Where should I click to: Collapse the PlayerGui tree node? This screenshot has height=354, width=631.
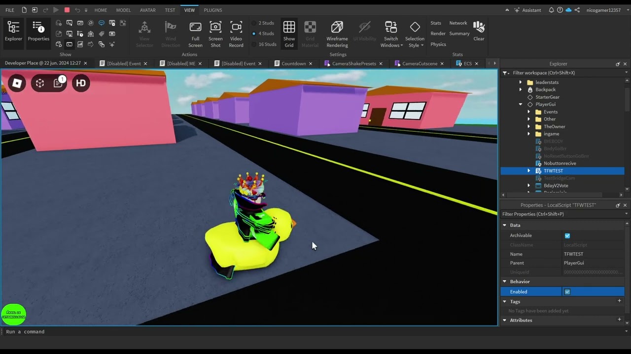pos(521,104)
